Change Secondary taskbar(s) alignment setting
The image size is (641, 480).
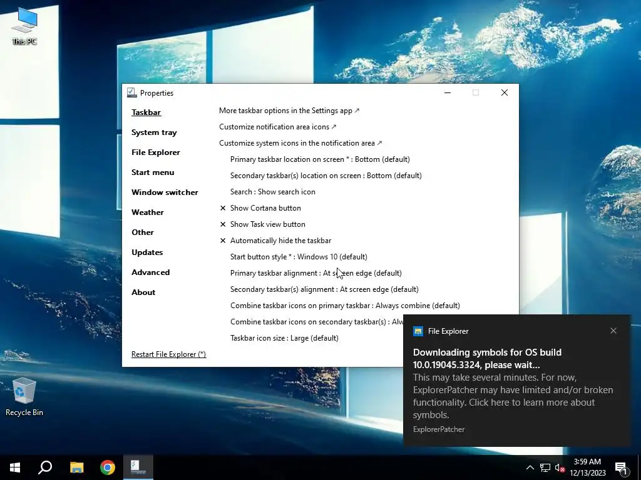pyautogui.click(x=325, y=289)
